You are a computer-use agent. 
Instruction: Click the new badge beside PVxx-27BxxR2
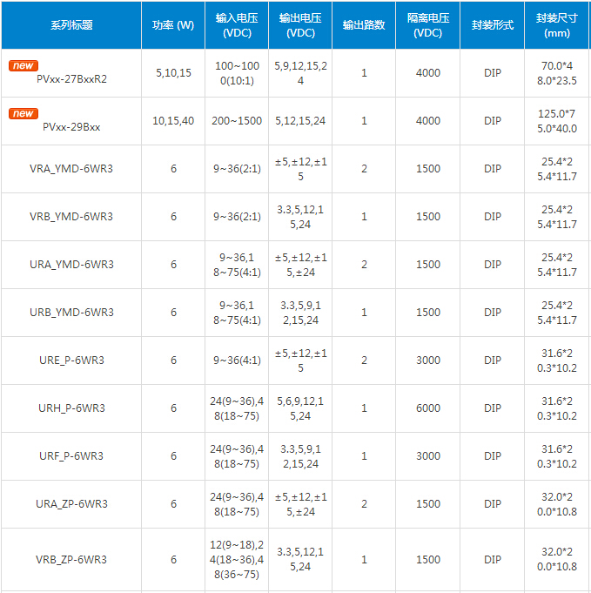(24, 65)
